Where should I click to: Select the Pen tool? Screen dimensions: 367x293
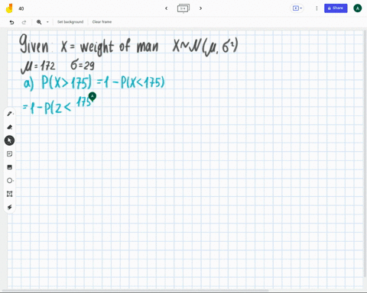click(9, 114)
